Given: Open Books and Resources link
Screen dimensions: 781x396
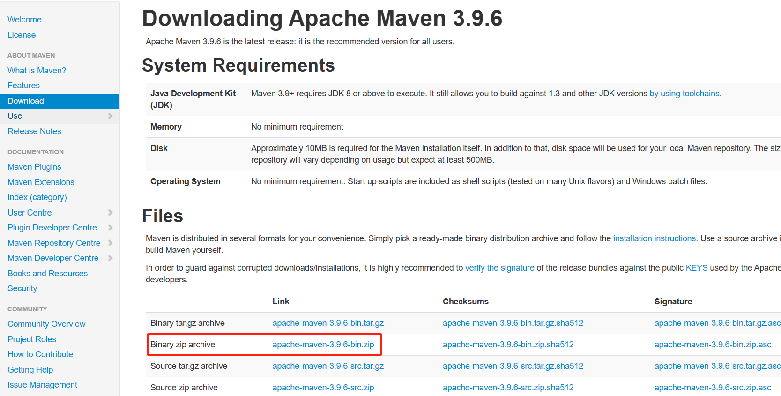Looking at the screenshot, I should coord(47,274).
